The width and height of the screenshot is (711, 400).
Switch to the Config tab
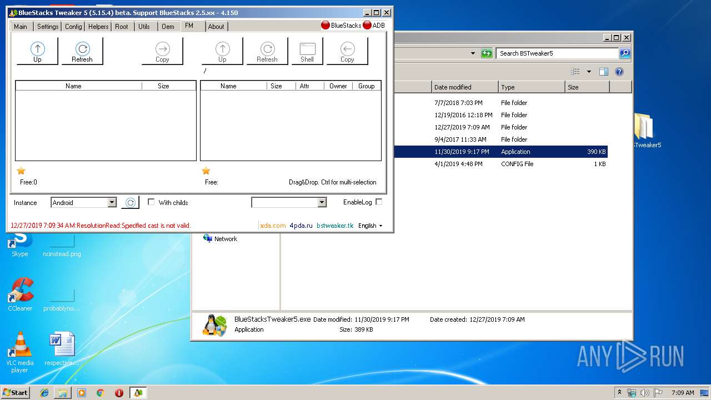[x=73, y=26]
